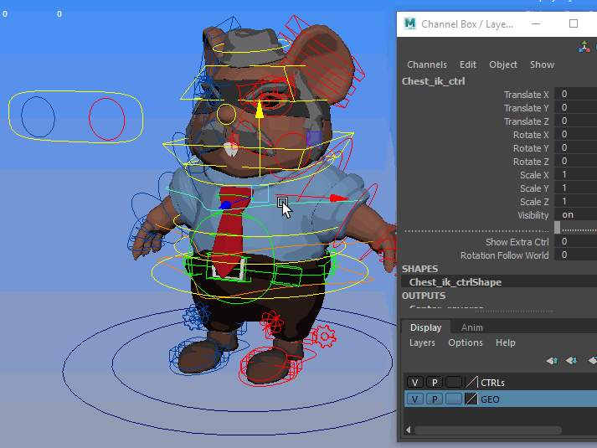Viewport: 597px width, 448px height.
Task: Click the layer editor horizontal scrollbar
Action: (x=487, y=430)
